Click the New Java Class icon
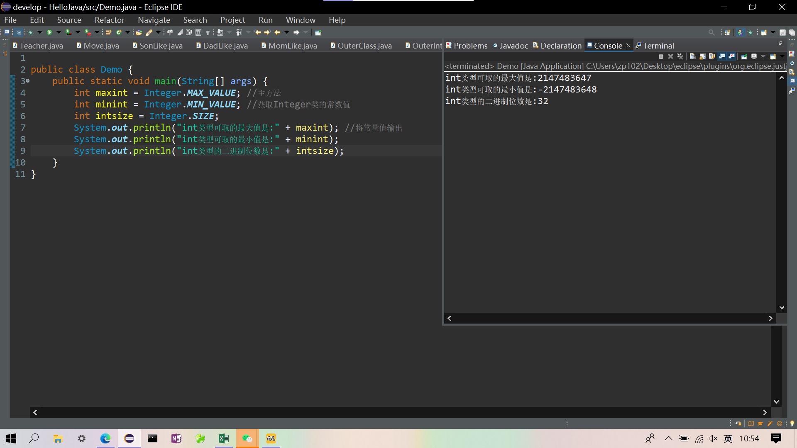797x448 pixels. (119, 32)
